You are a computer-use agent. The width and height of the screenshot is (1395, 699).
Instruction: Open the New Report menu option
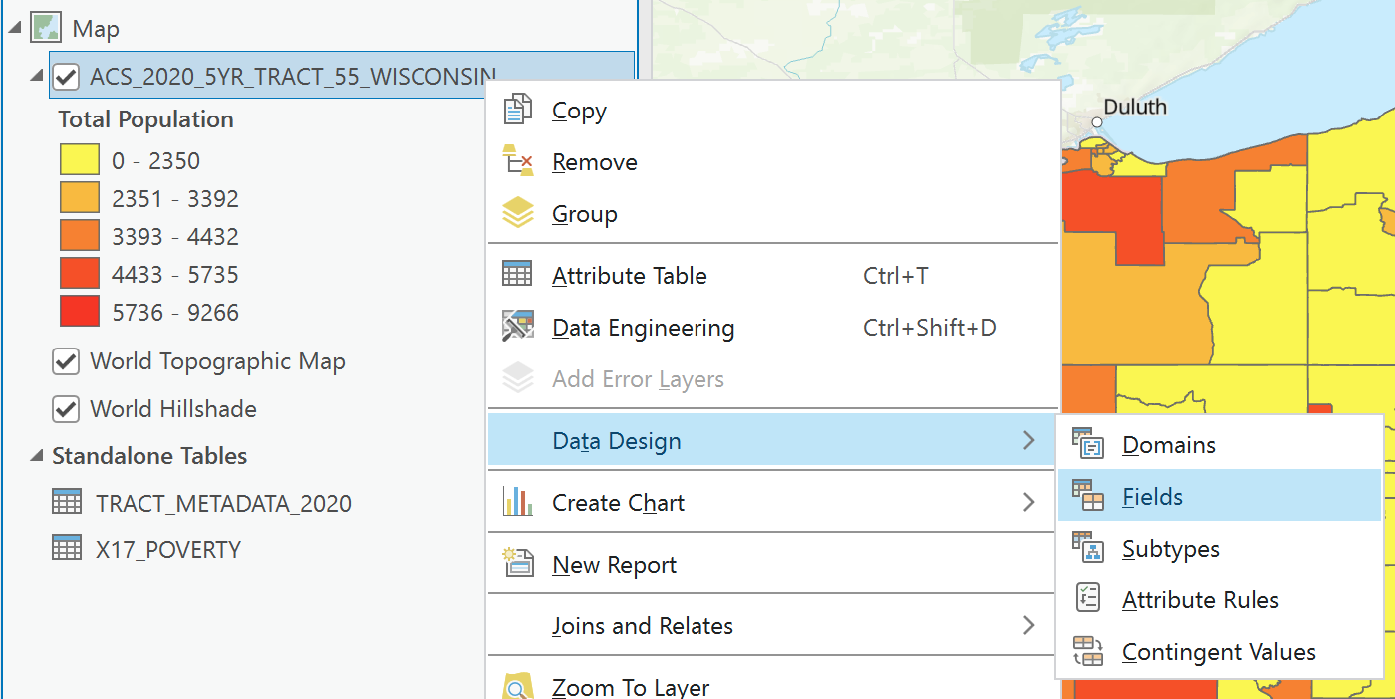click(x=614, y=565)
